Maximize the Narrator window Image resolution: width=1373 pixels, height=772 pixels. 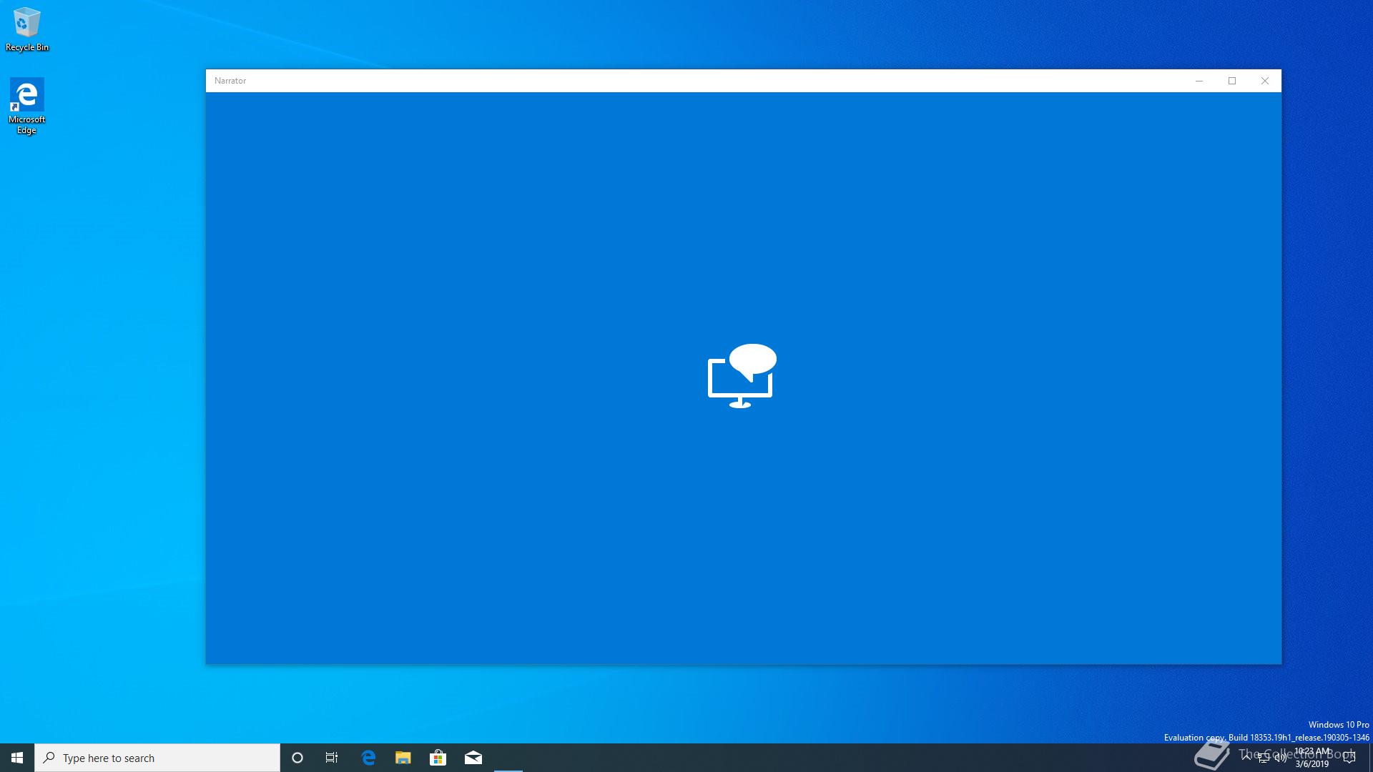pos(1232,81)
